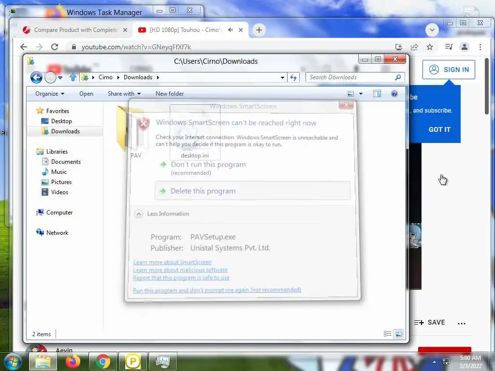Go back in Explorer Downloads window
495x371 pixels.
(36, 77)
